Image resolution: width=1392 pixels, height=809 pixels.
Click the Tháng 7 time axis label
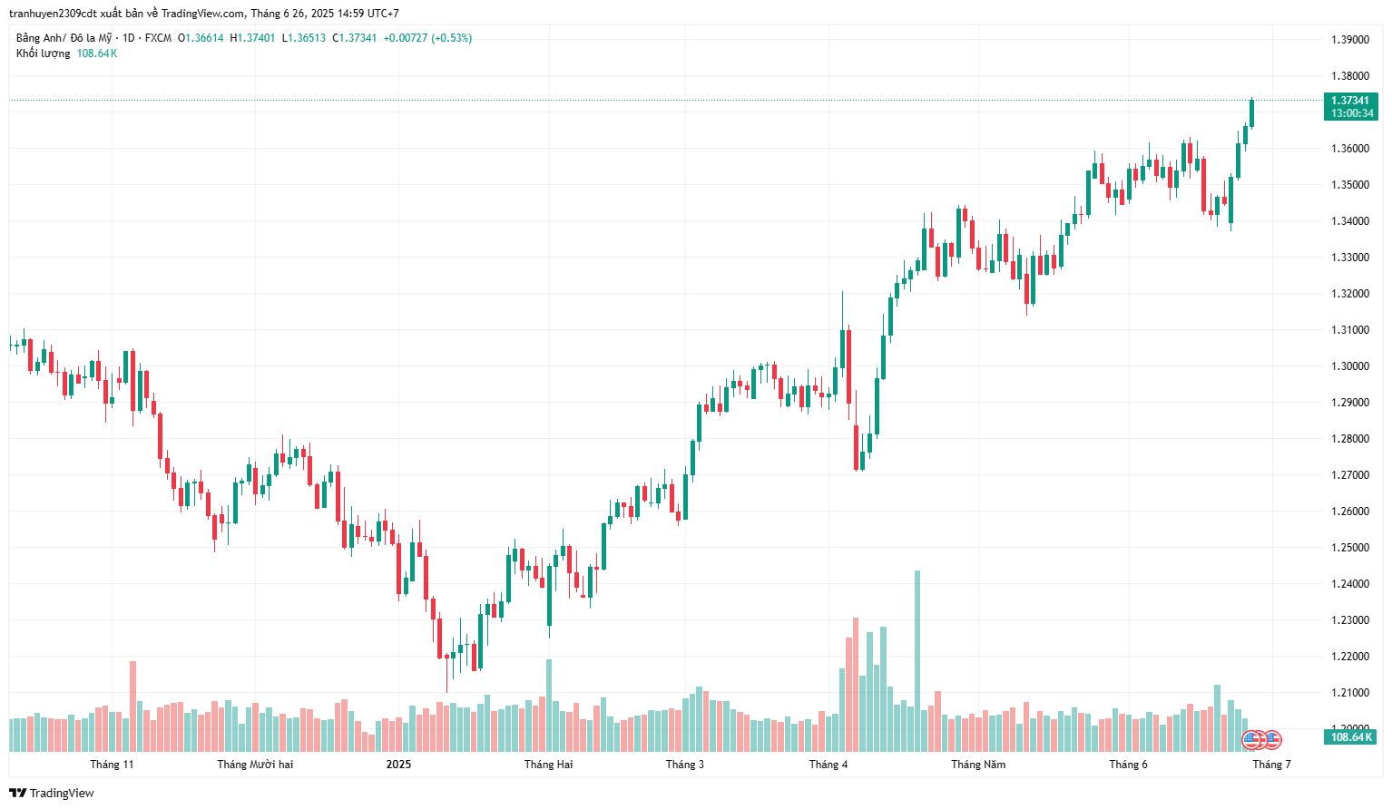(1271, 765)
